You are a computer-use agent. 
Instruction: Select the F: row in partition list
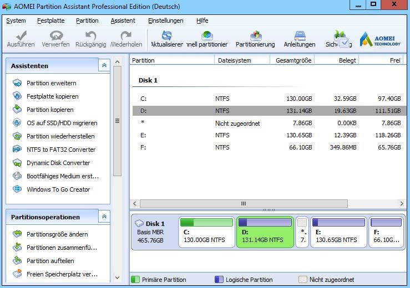[269, 147]
